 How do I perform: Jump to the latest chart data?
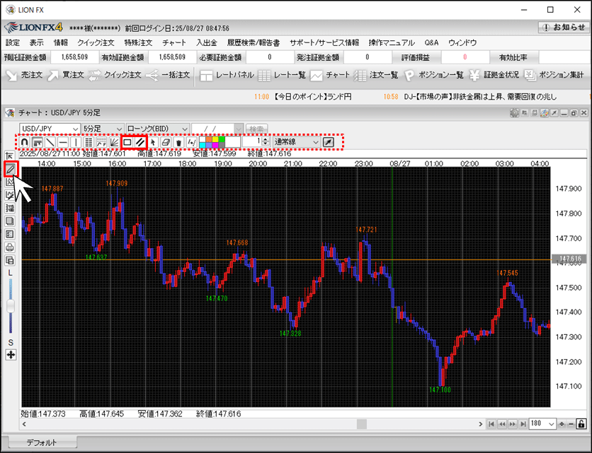coord(523,424)
